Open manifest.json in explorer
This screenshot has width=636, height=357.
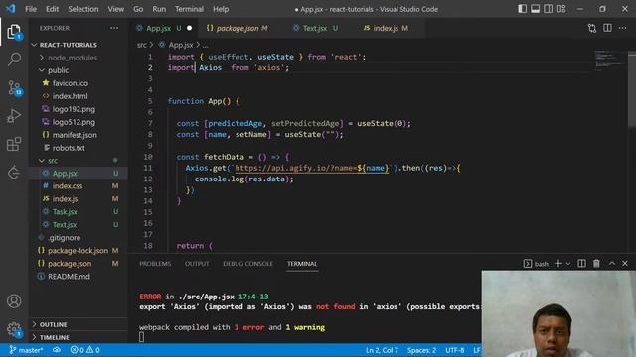click(x=75, y=135)
